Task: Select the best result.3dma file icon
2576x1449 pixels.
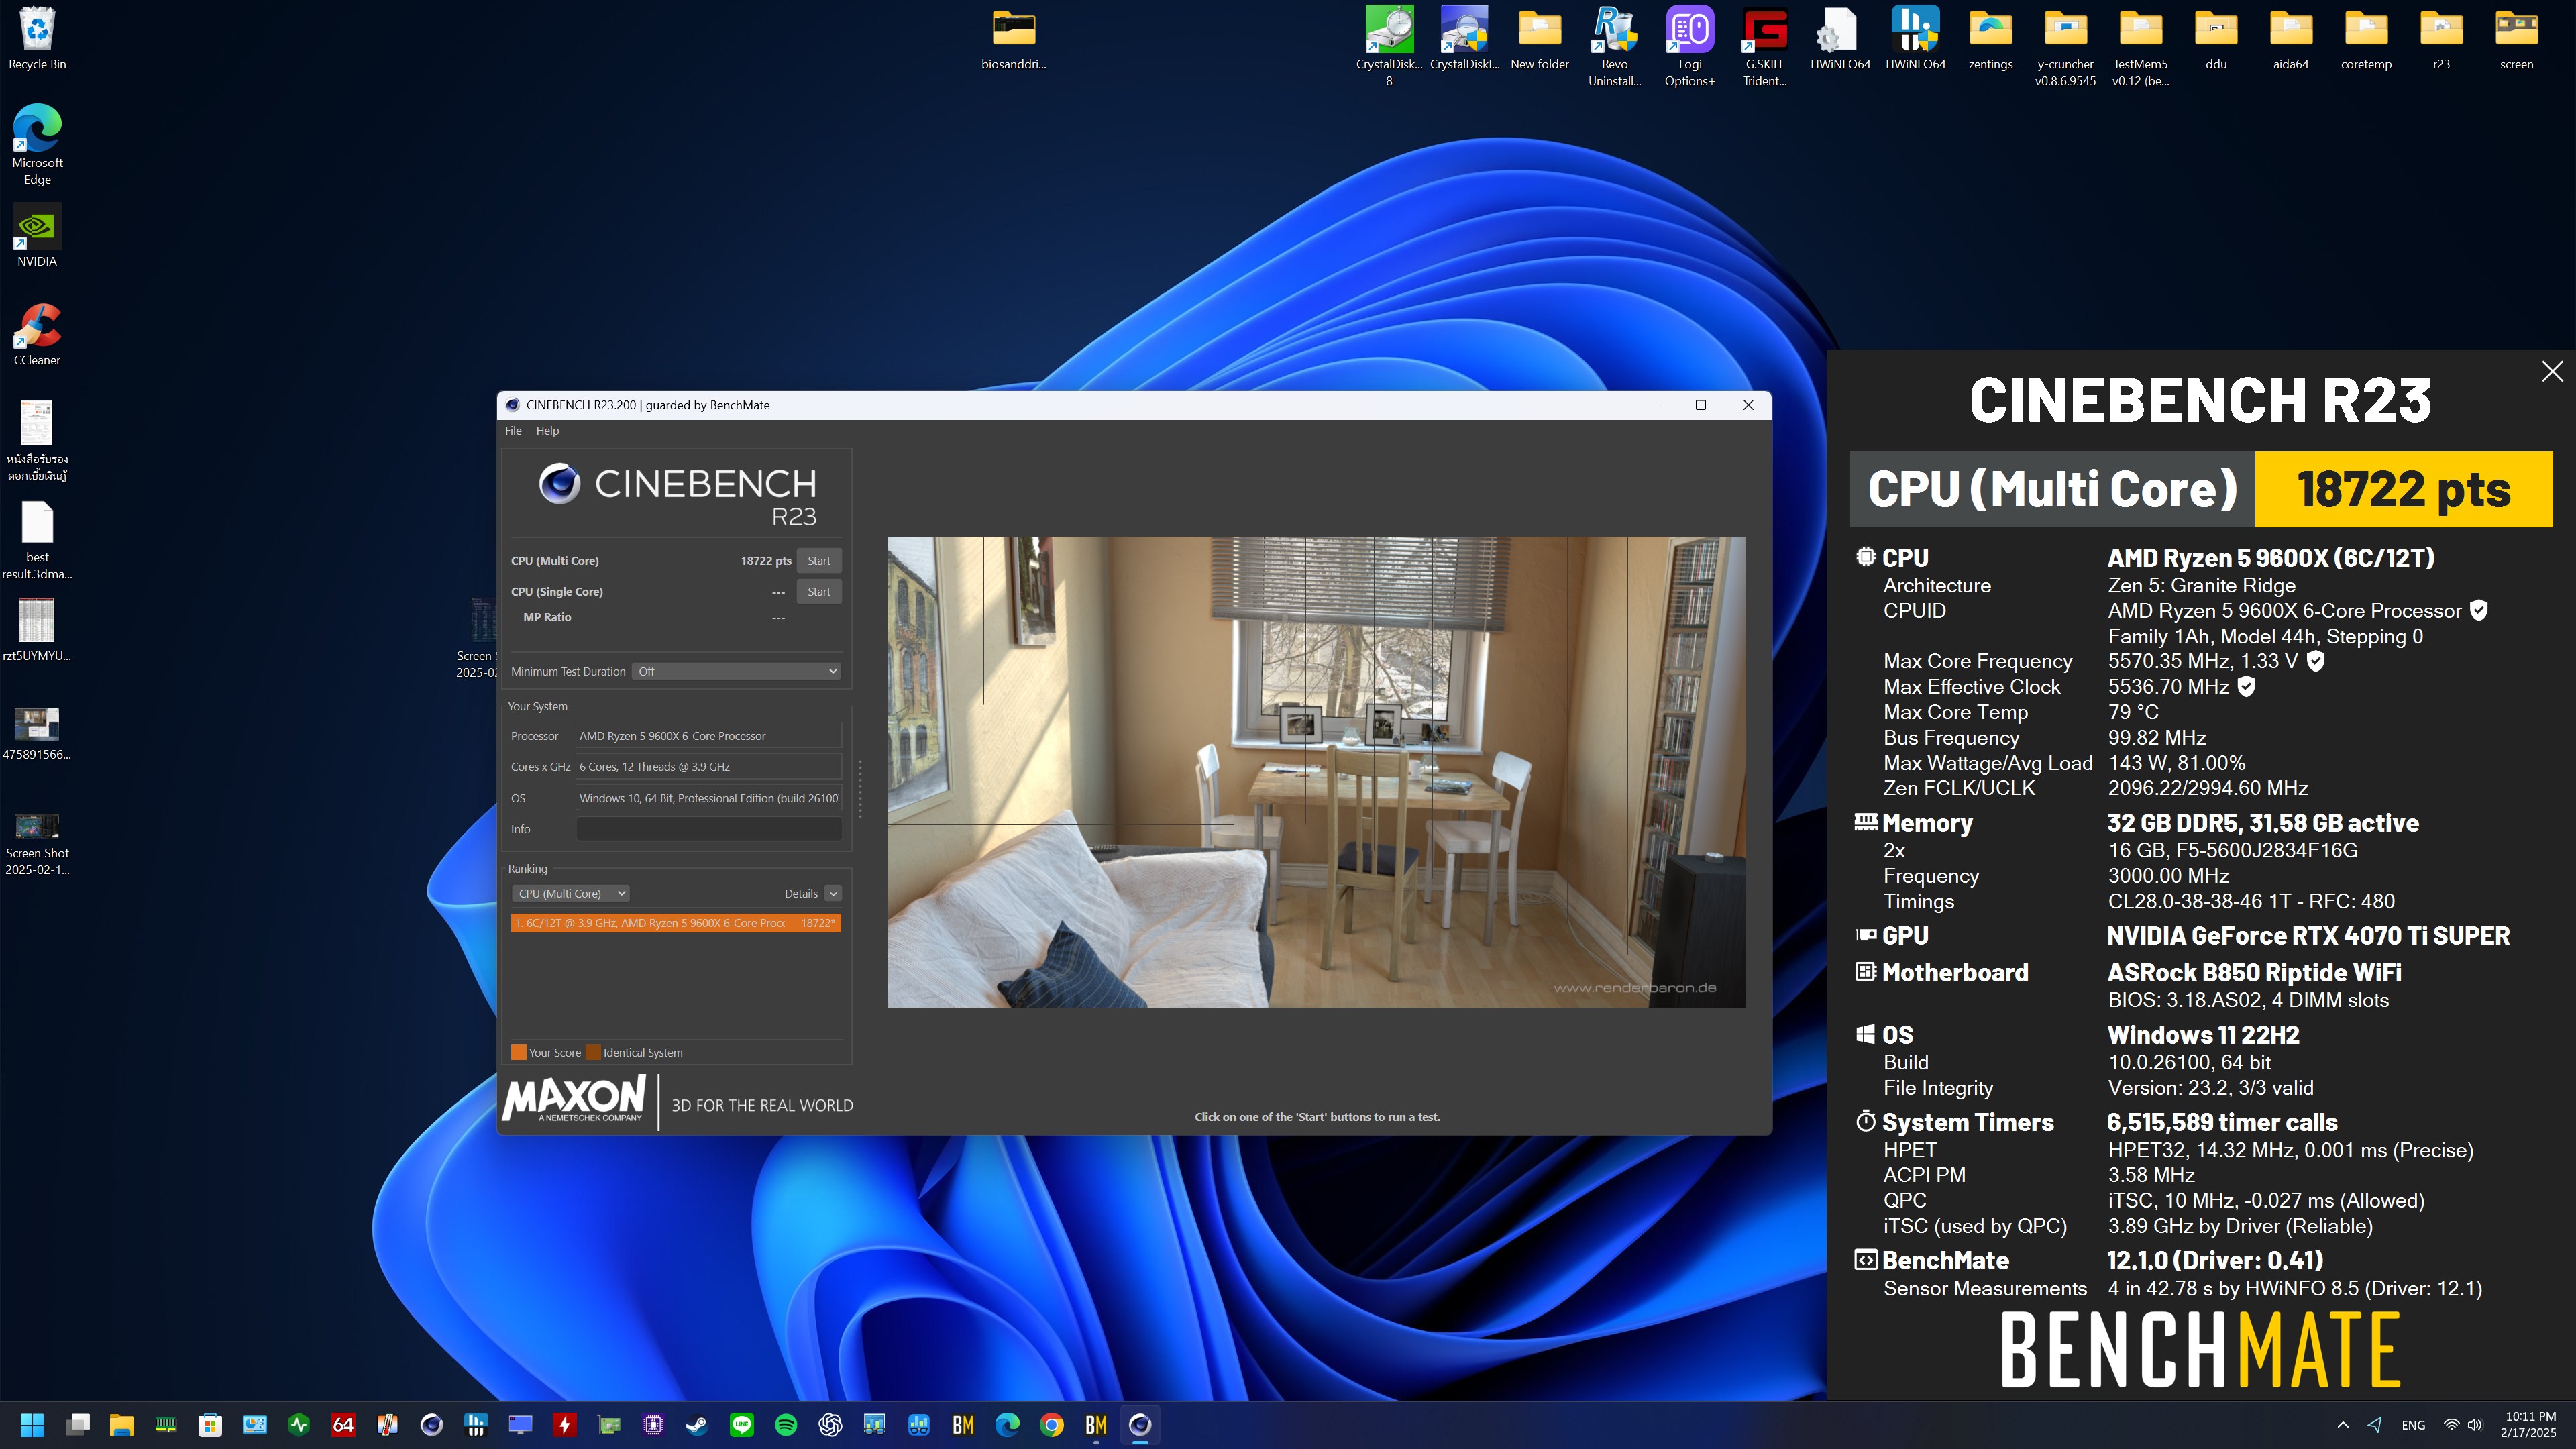Action: point(37,540)
